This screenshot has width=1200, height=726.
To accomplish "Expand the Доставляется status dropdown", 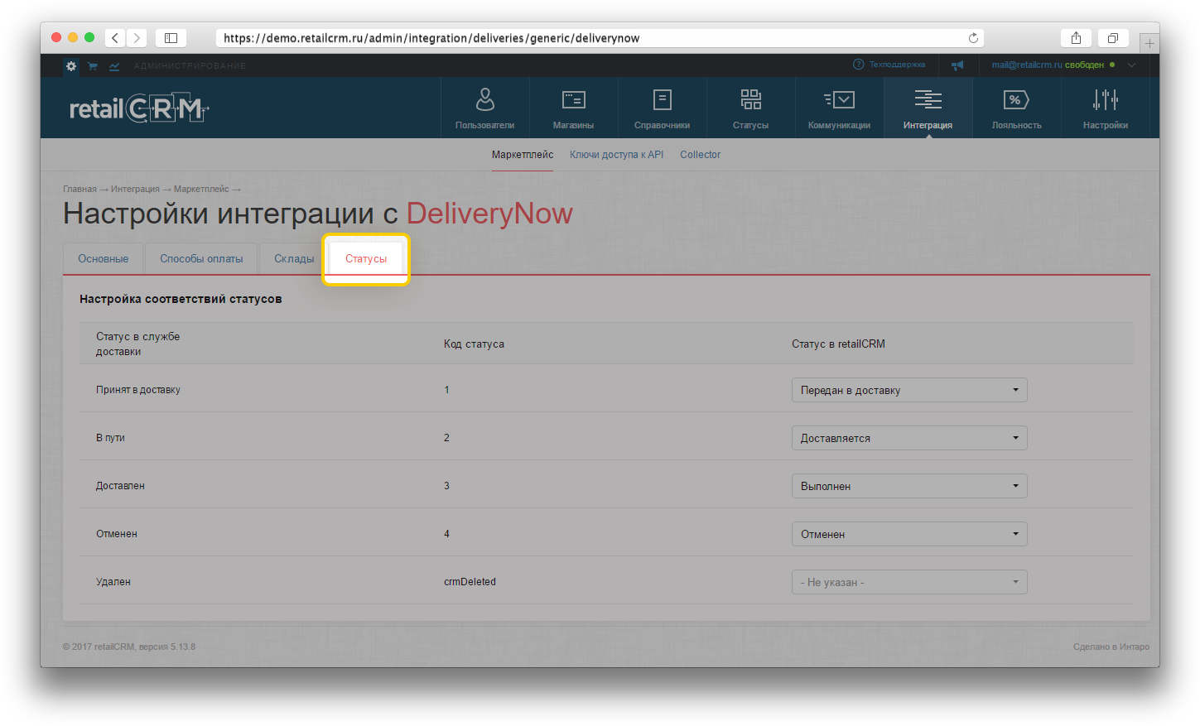I will coord(908,438).
